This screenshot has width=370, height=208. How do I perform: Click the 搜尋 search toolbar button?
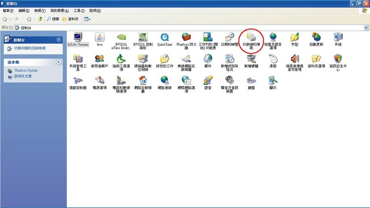click(53, 19)
